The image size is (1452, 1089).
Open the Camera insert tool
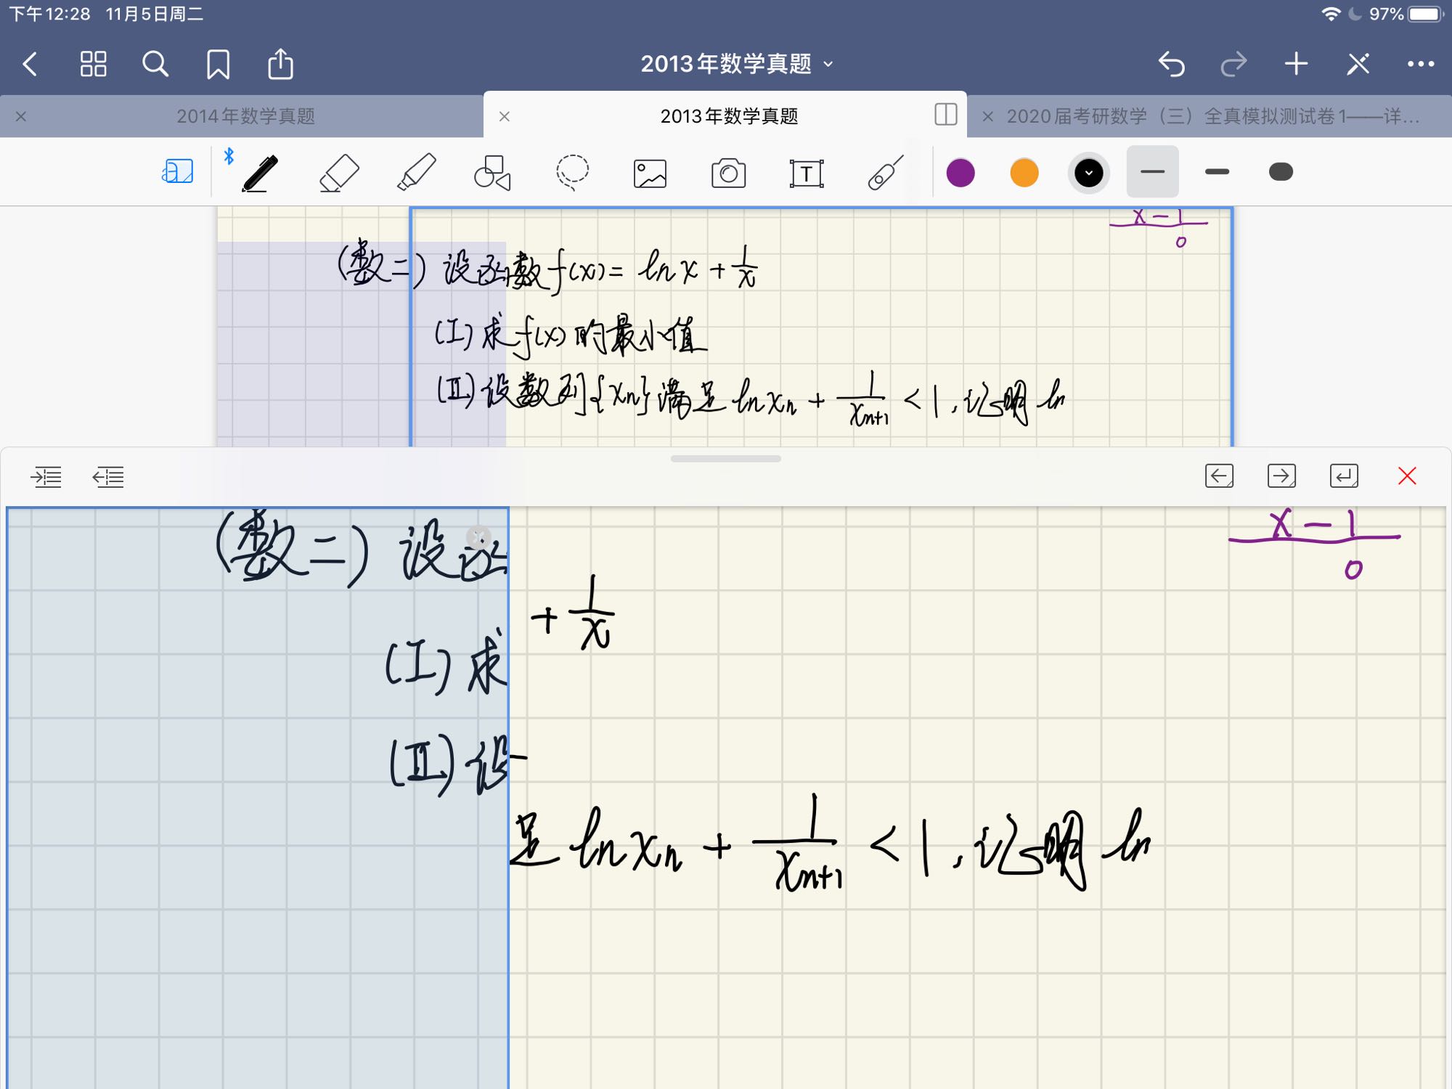click(x=728, y=174)
